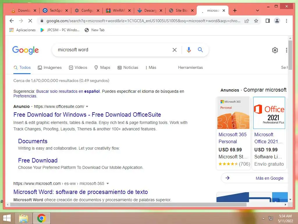Image resolution: width=298 pixels, height=224 pixels.
Task: Open Microsoft Office 2021 product link
Action: (x=268, y=138)
